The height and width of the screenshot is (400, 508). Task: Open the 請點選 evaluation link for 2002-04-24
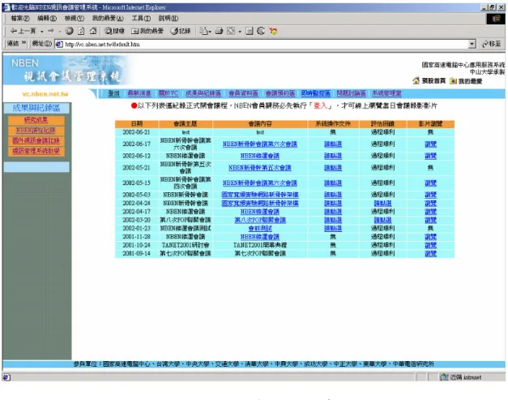coord(382,204)
